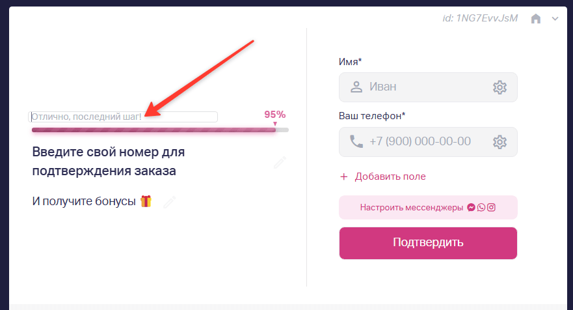Viewport: 573px width, 310px height.
Task: Click the Messenger icon
Action: 471,208
